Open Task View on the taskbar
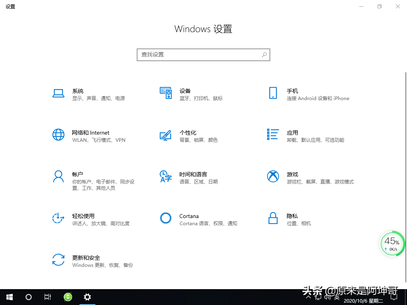Screen dimensions: 407x305 48,297
